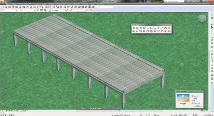
Task: Open the first selection combo box arrow
Action: (17, 10)
